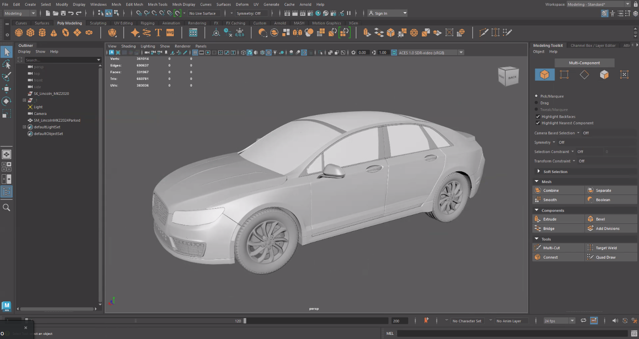This screenshot has height=339, width=639.
Task: Select the Move tool in the toolbox
Action: pyautogui.click(x=6, y=89)
